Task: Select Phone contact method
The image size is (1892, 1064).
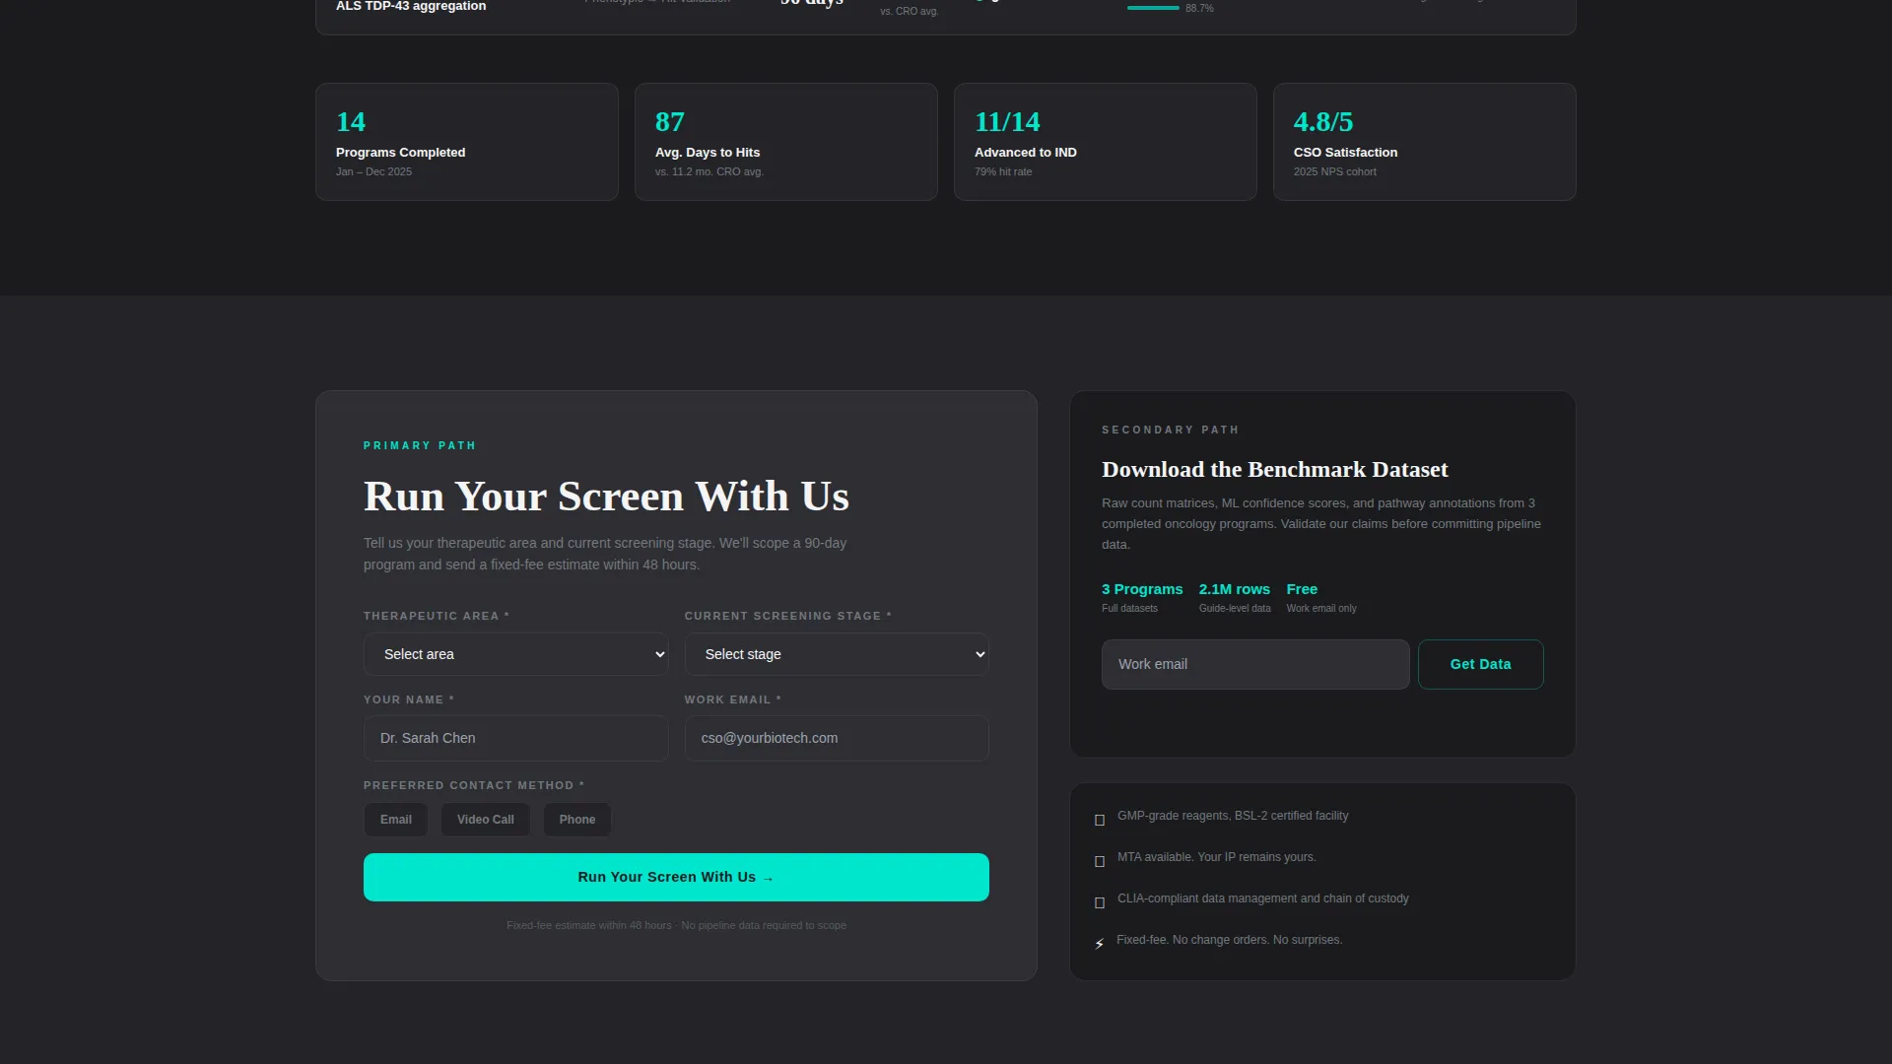Action: [576, 820]
